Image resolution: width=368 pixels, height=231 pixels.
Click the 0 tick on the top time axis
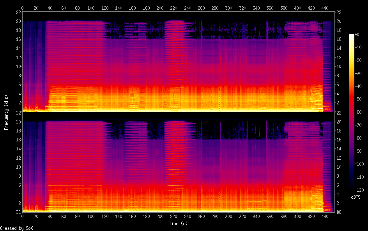click(x=22, y=8)
